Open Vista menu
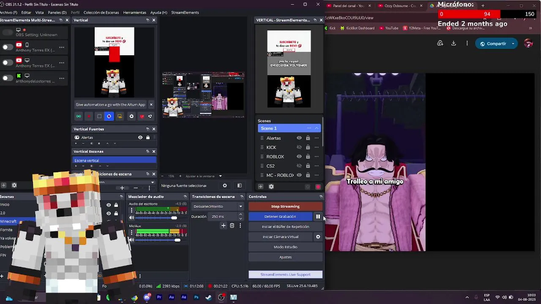 pyautogui.click(x=40, y=13)
